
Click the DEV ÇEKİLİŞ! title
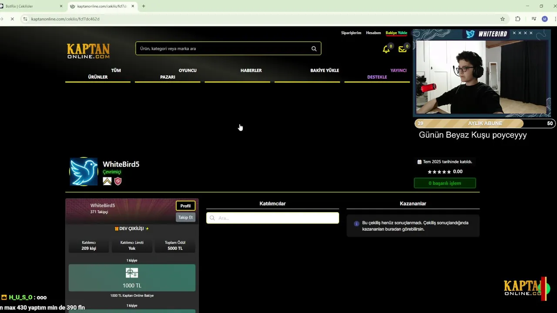coord(132,229)
